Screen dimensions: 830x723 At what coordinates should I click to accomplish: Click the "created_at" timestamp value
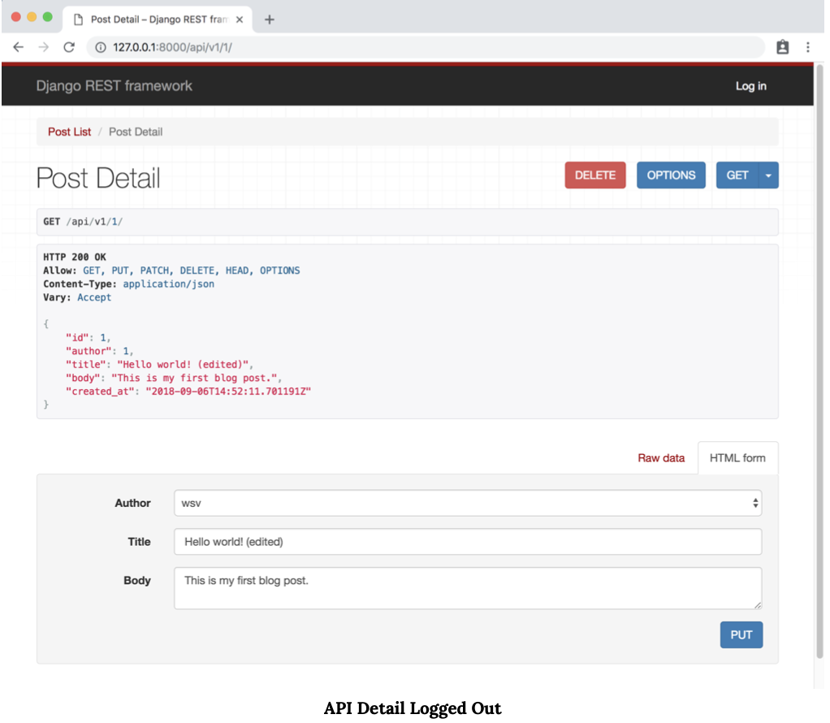[228, 392]
